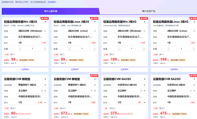197x119 pixels.
Task: Switch to the 境外优选产品 tab
Action: tap(149, 11)
